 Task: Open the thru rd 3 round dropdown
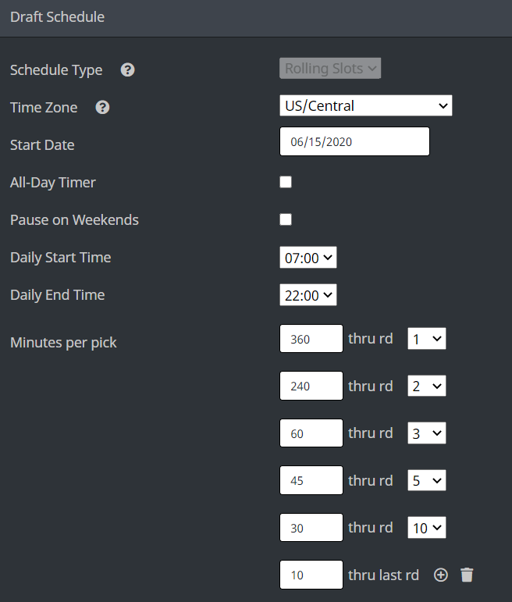(x=427, y=433)
